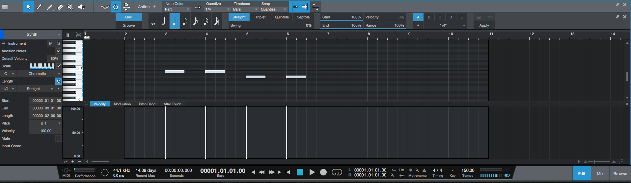
Task: Toggle Autoscroll arrow icon
Action: pos(305,7)
